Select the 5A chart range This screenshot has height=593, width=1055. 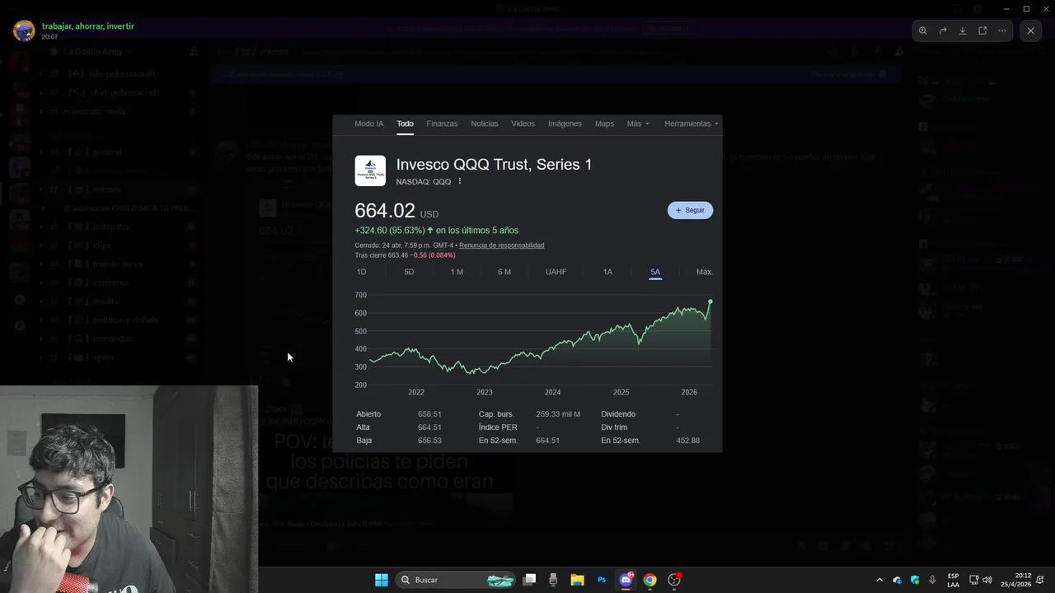(655, 272)
